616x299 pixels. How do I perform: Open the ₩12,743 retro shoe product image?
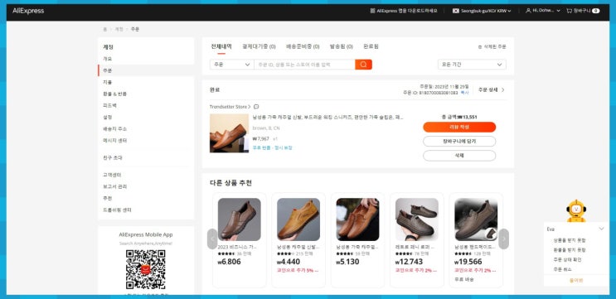click(417, 219)
